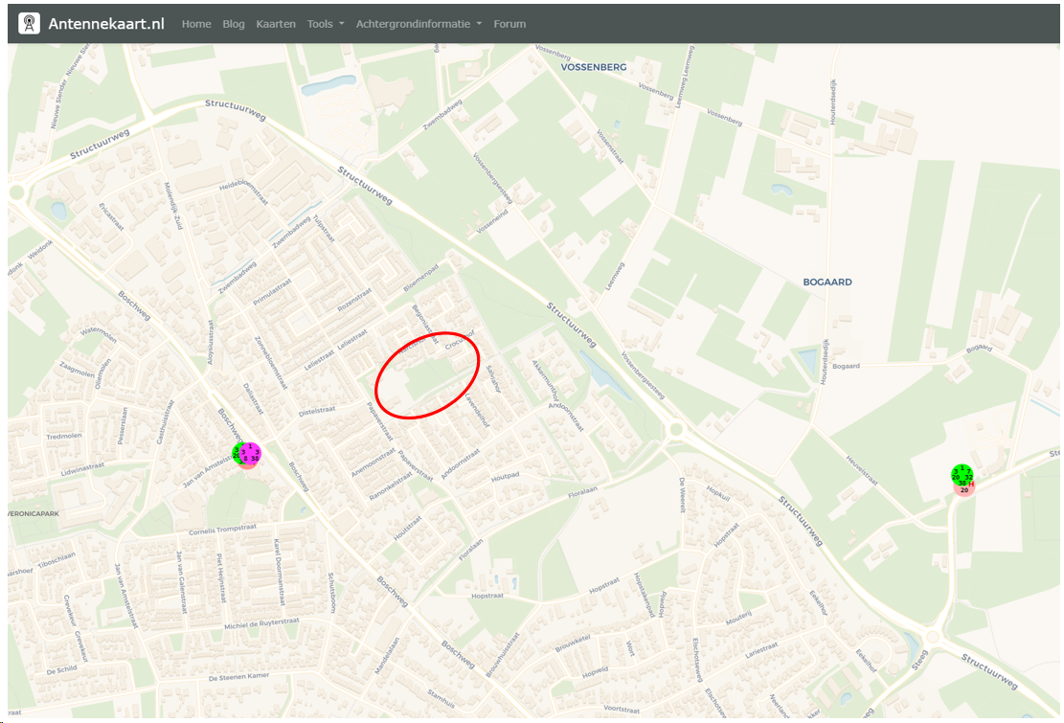Click the Aloysiusstraat street label
The image size is (1064, 723).
[x=210, y=342]
